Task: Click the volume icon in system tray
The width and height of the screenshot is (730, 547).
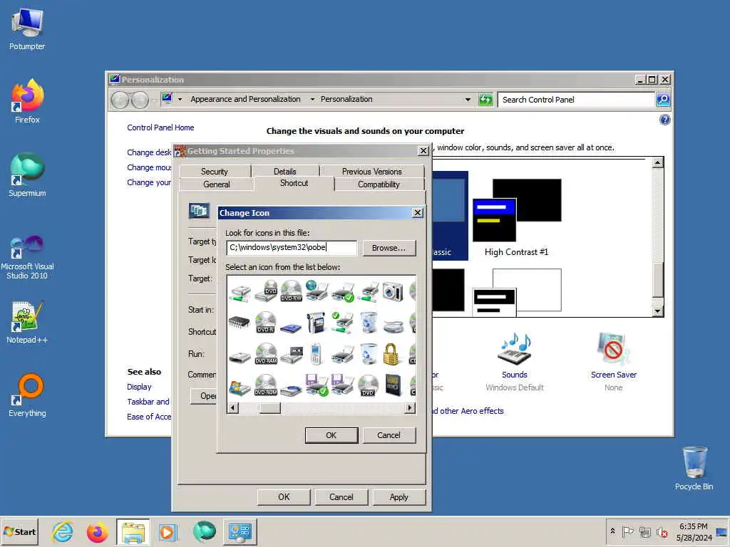Action: 662,531
